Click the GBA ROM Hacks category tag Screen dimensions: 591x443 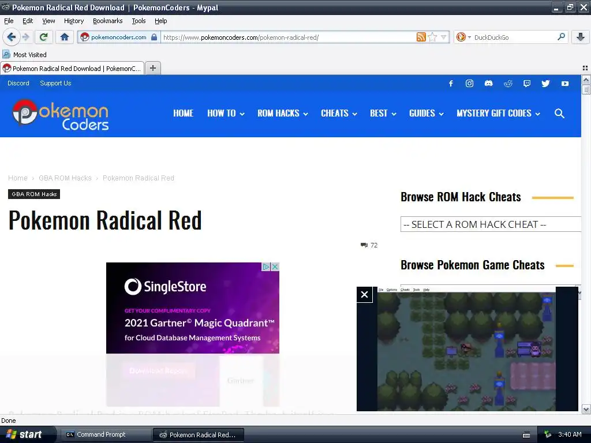pyautogui.click(x=34, y=194)
